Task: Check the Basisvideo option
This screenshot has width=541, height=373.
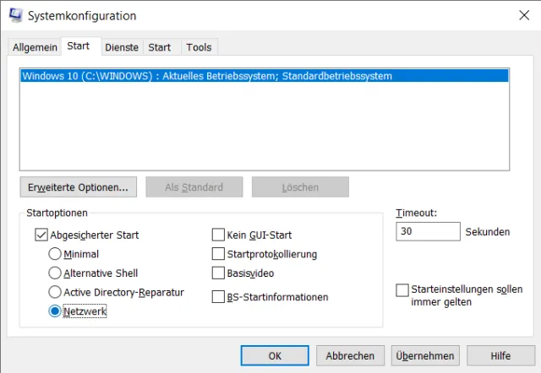Action: click(x=218, y=273)
